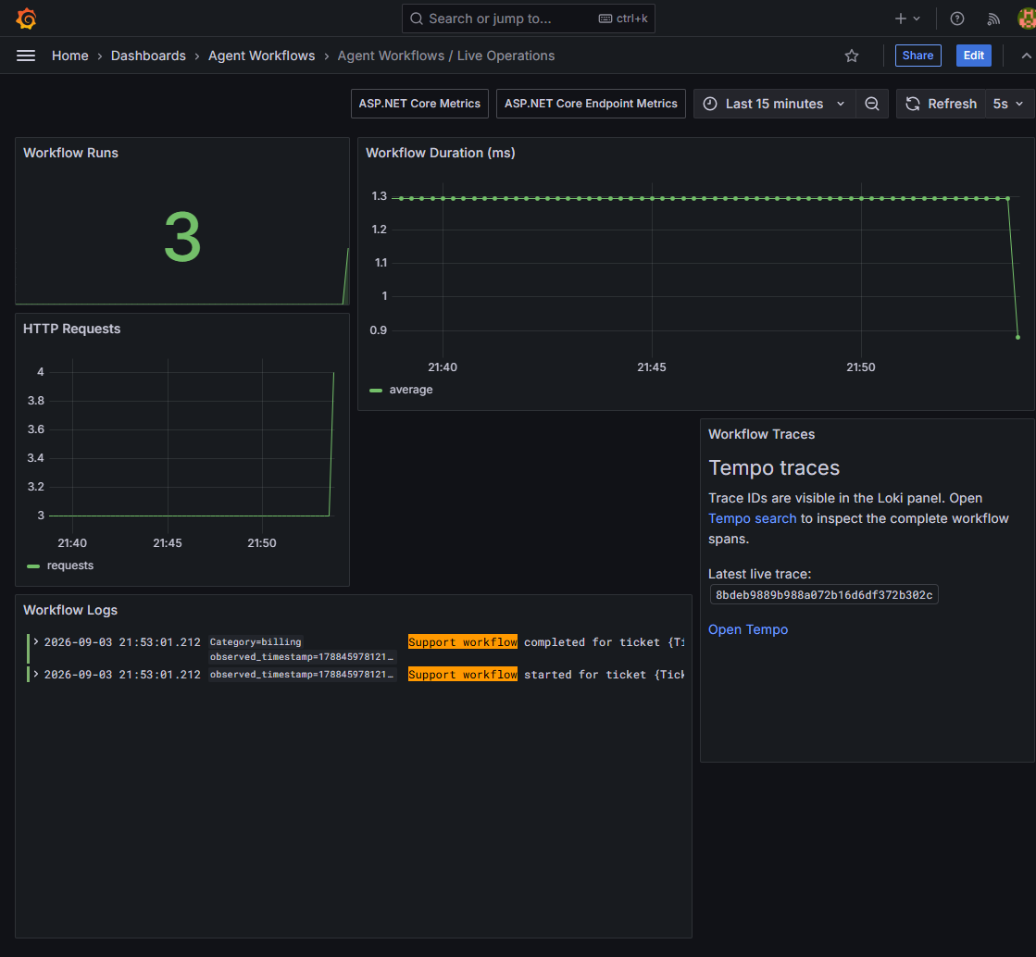Click the Workflow Runs panel title
This screenshot has height=957, width=1036.
(70, 153)
